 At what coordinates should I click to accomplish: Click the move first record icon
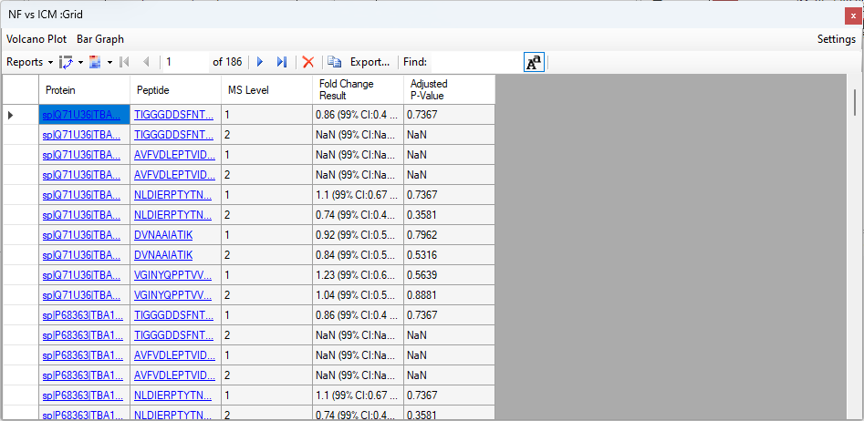[x=124, y=62]
